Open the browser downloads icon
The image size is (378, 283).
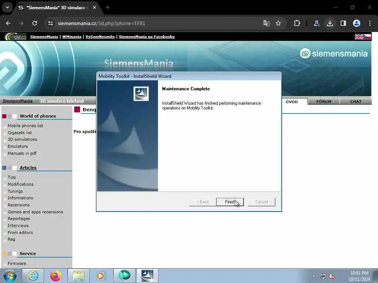(330, 23)
